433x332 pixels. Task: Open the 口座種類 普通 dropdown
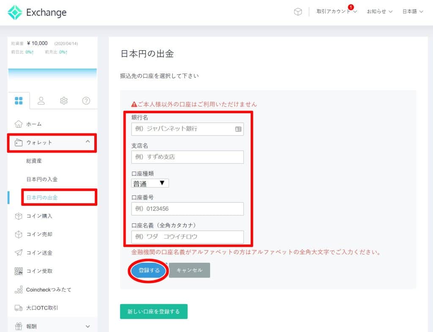150,183
